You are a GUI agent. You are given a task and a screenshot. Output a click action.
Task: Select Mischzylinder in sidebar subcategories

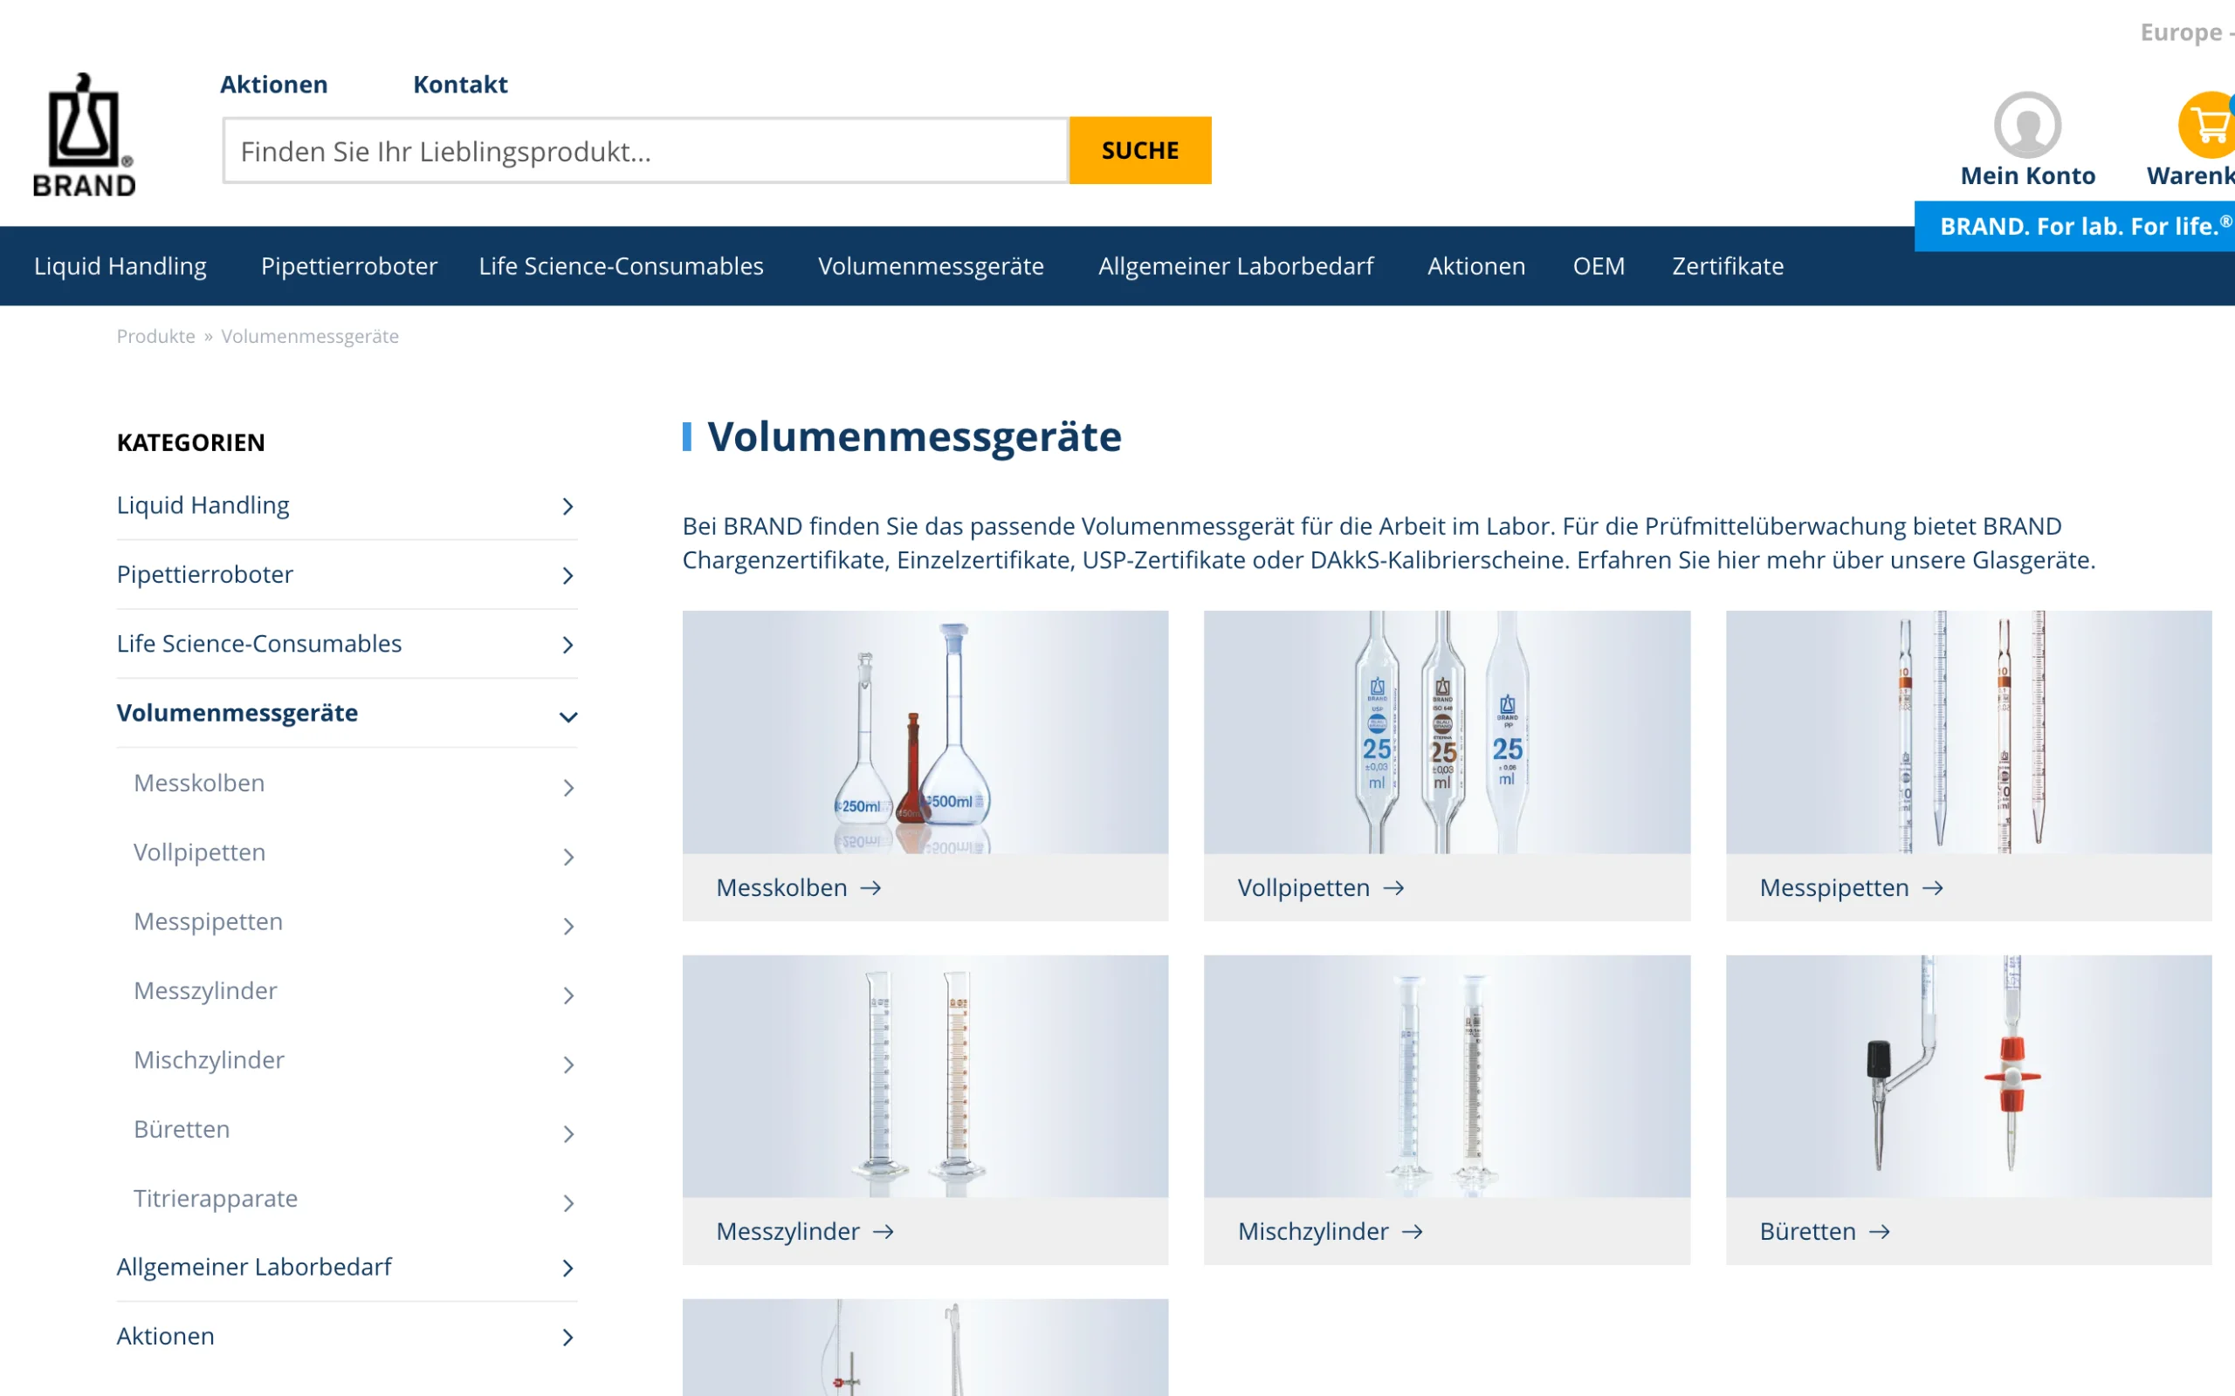(210, 1061)
